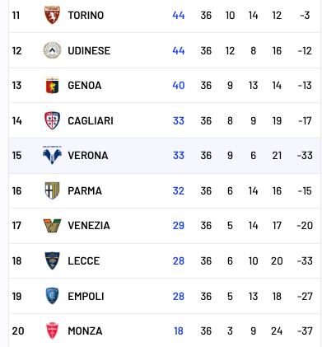
Task: Click the Verona club crest
Action: tap(52, 155)
